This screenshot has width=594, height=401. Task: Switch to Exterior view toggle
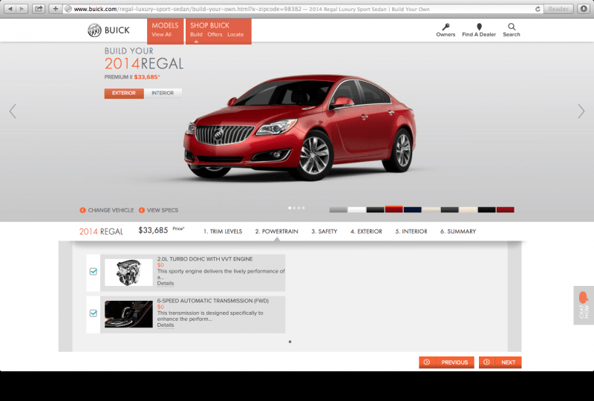click(x=124, y=93)
